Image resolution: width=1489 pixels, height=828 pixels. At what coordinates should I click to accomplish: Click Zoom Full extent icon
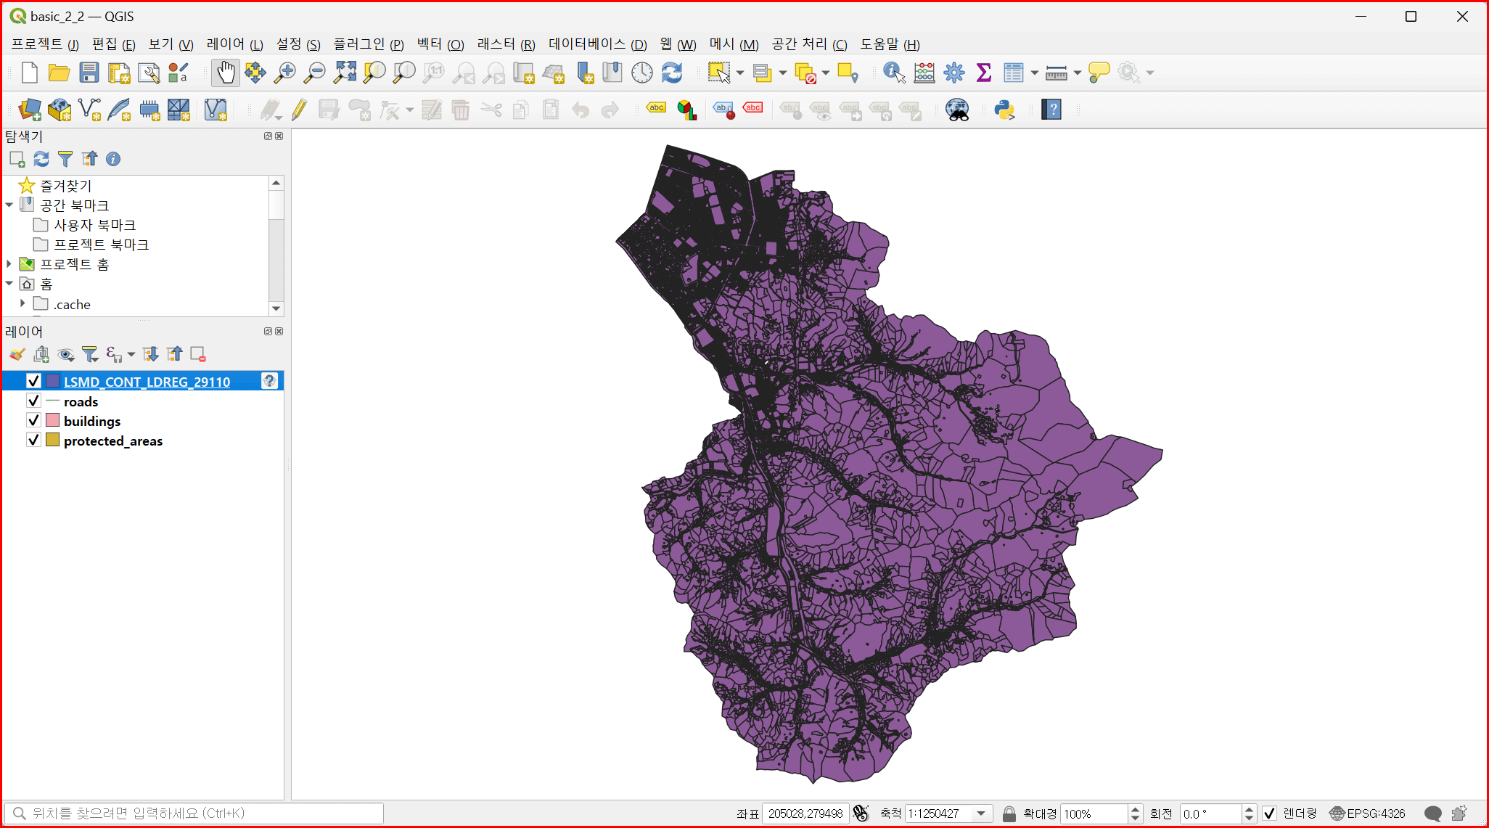(x=345, y=73)
